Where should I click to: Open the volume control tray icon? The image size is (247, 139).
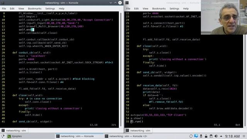click(x=216, y=136)
